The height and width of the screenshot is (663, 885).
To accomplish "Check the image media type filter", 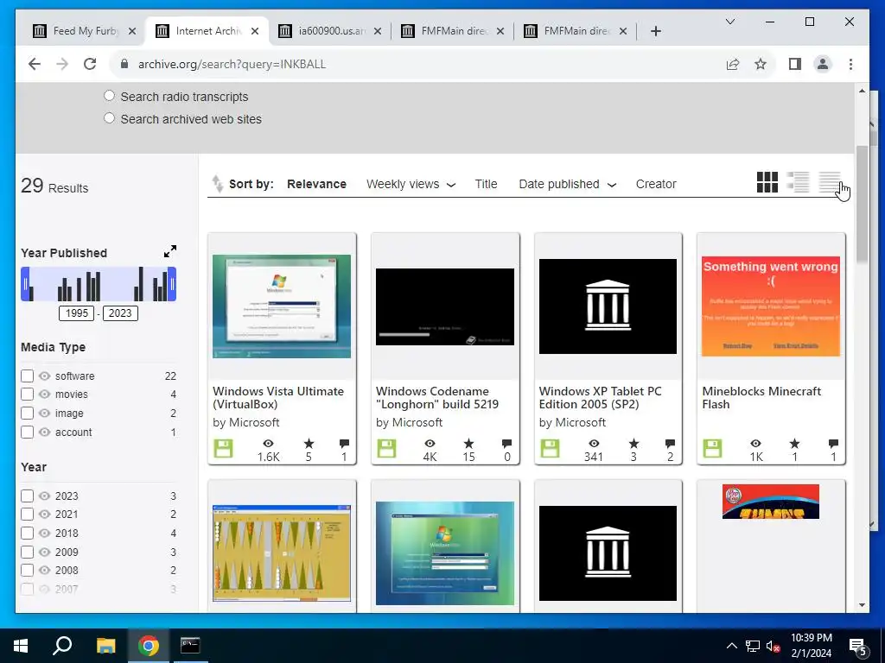I will [x=27, y=414].
